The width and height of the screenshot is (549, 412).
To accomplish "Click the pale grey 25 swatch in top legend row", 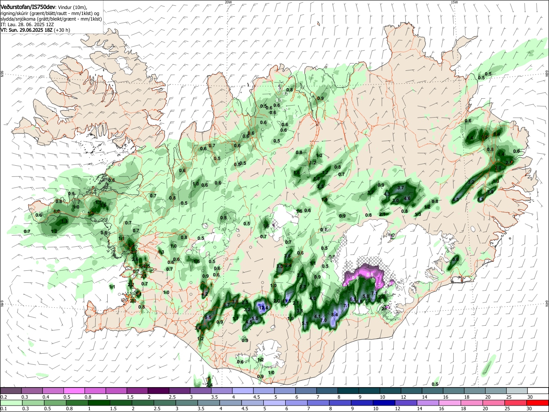I will coord(517,391).
